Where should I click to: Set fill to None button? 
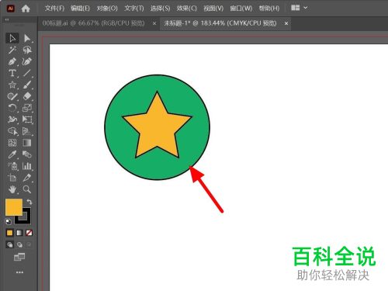pos(29,233)
